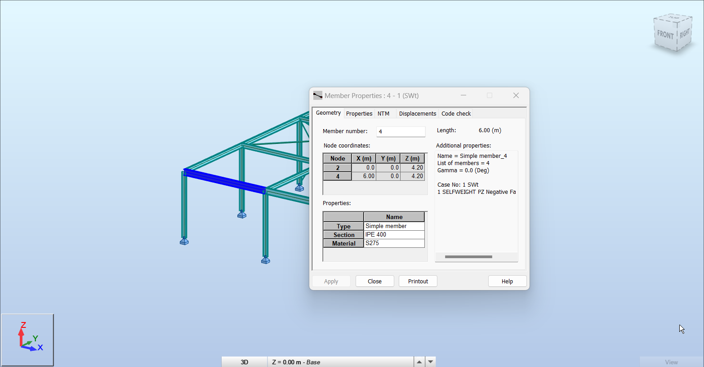
Task: Click the Z = 0.00 m Base field
Action: [340, 362]
